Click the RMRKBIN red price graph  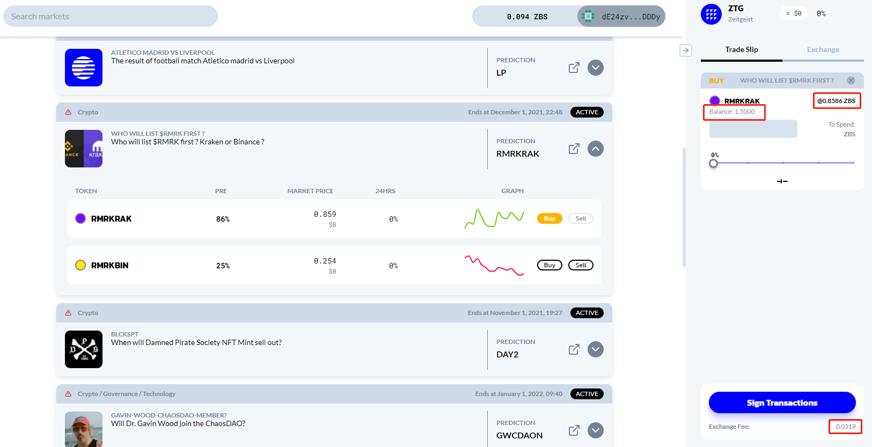click(494, 265)
